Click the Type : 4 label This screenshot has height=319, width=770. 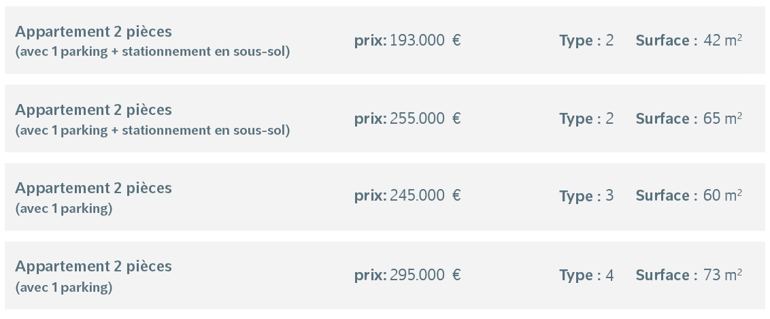[586, 275]
